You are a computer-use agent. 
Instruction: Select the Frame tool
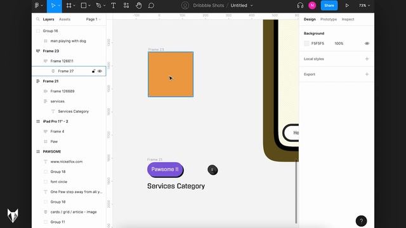[69, 6]
